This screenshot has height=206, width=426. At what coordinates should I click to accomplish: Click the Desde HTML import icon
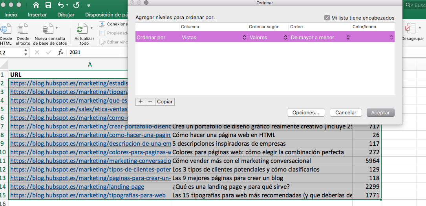coord(6,29)
